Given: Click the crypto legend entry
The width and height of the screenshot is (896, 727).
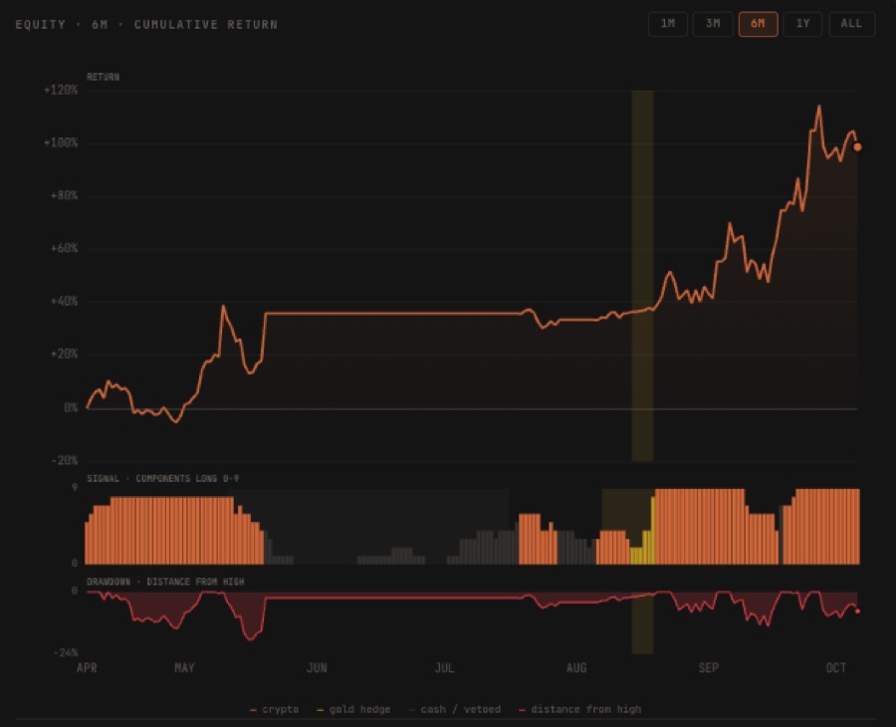Looking at the screenshot, I should point(275,709).
